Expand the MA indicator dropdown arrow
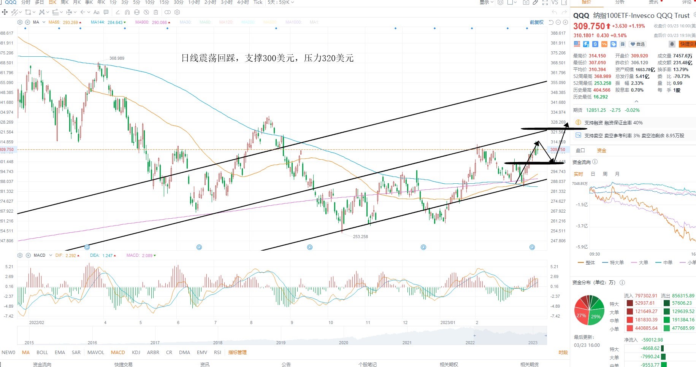The image size is (696, 367). (x=44, y=22)
